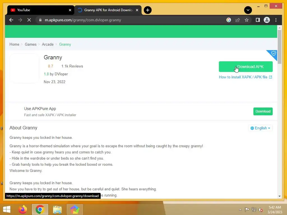Image resolution: width=287 pixels, height=215 pixels.
Task: Launch Firefox from the taskbar
Action: point(23,209)
